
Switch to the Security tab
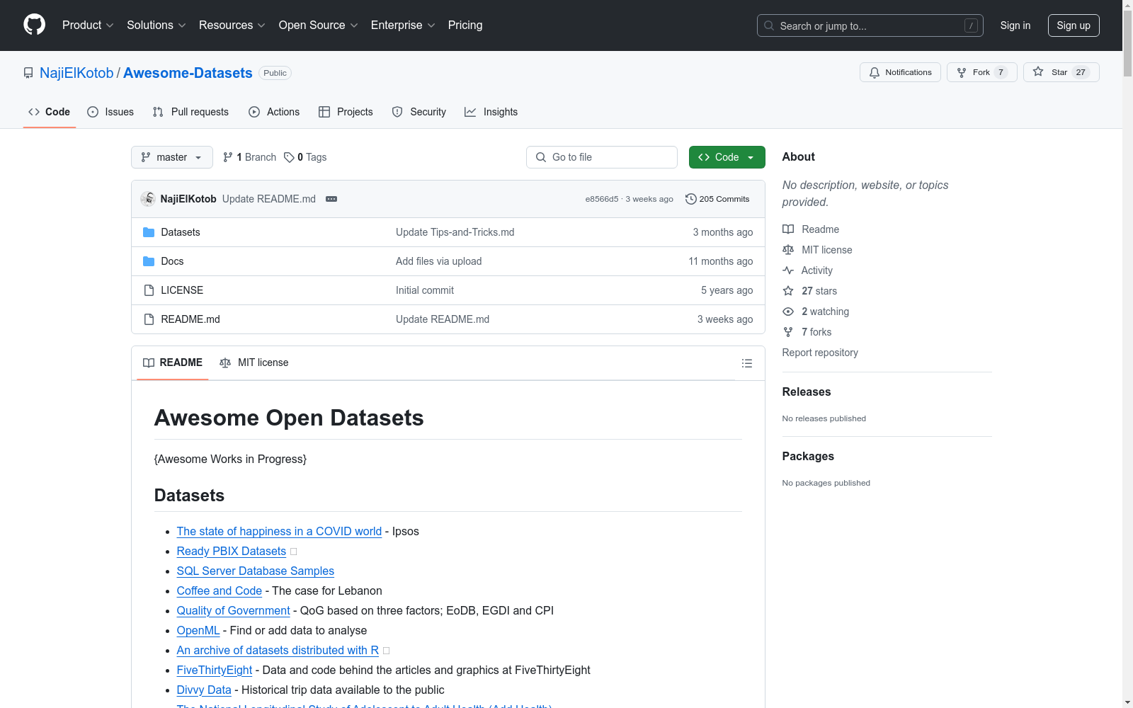[419, 112]
